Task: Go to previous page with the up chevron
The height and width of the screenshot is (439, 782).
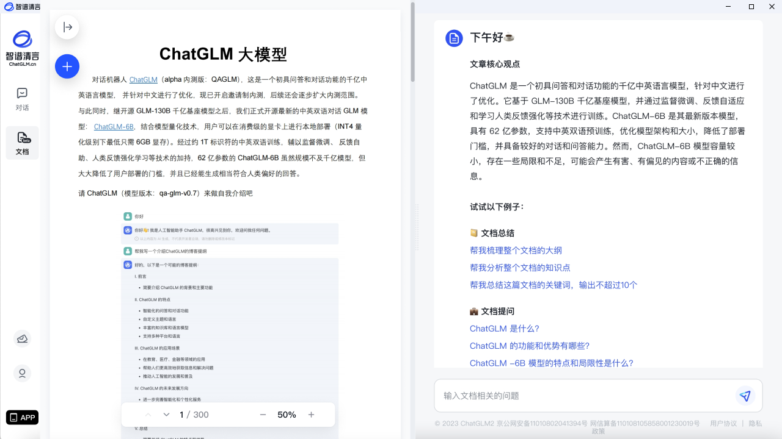Action: [148, 414]
